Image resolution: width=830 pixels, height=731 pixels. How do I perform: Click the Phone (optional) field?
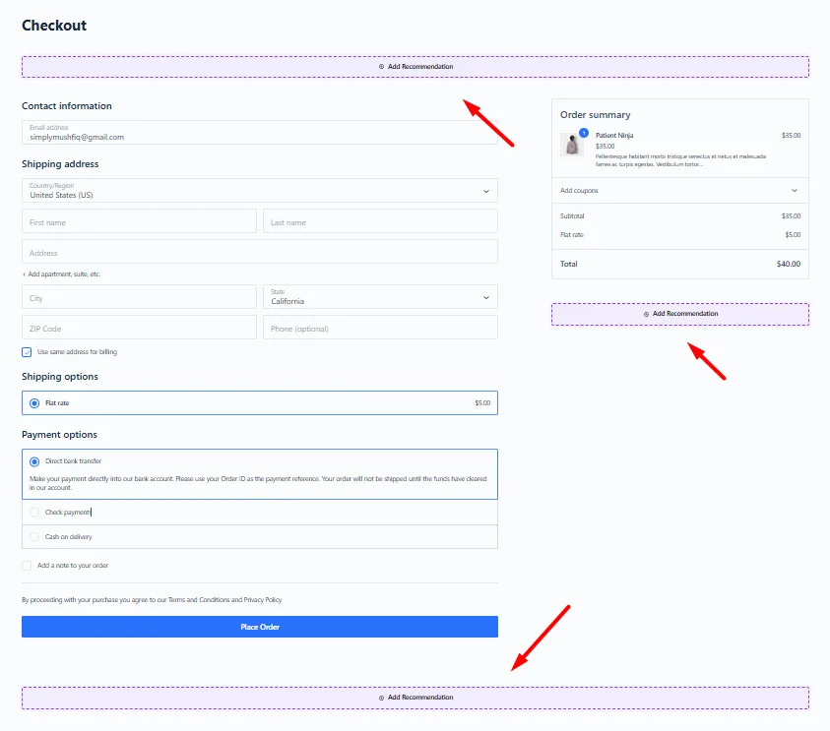pos(380,328)
